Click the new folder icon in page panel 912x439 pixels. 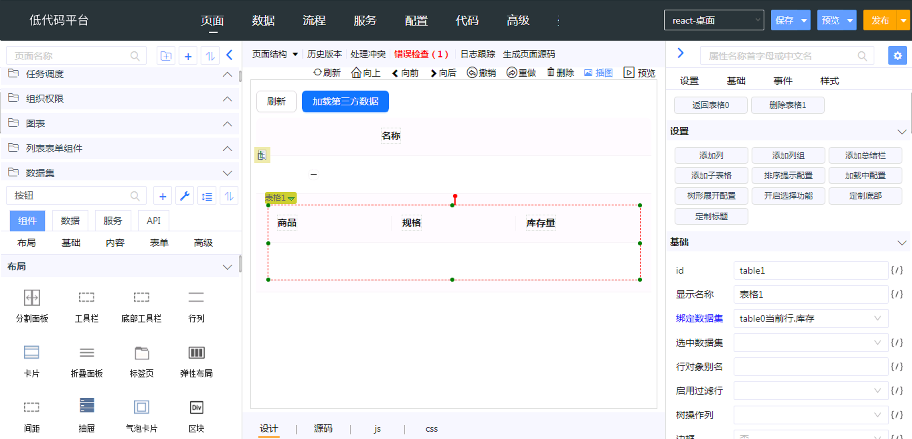(x=166, y=56)
